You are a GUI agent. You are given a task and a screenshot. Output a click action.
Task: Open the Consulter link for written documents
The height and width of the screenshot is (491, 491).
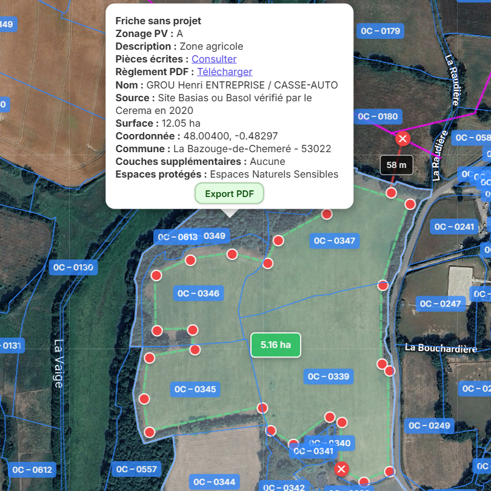[214, 59]
